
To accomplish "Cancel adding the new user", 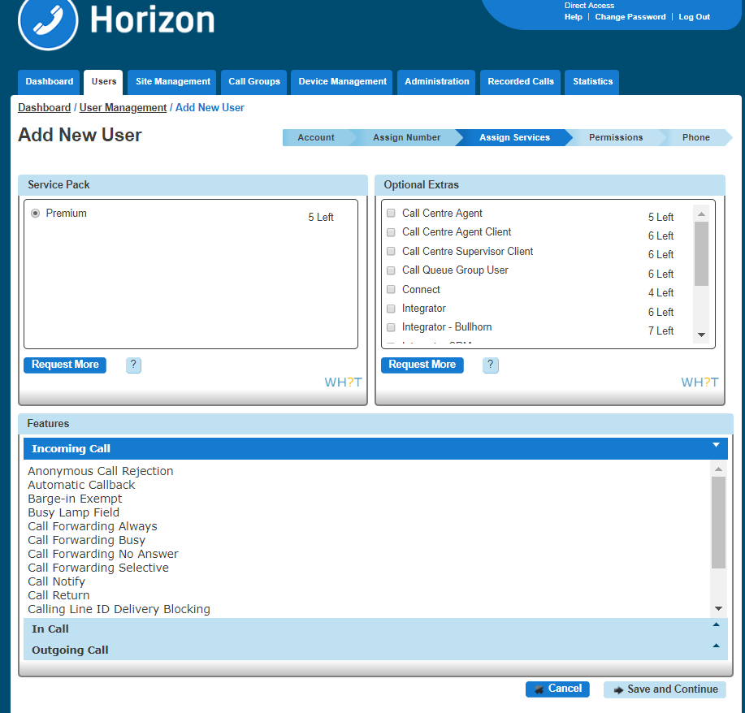I will coord(557,689).
